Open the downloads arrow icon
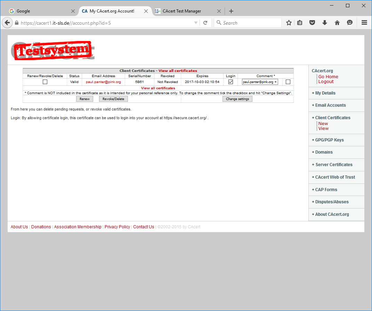This screenshot has width=372, height=311. 325,23
